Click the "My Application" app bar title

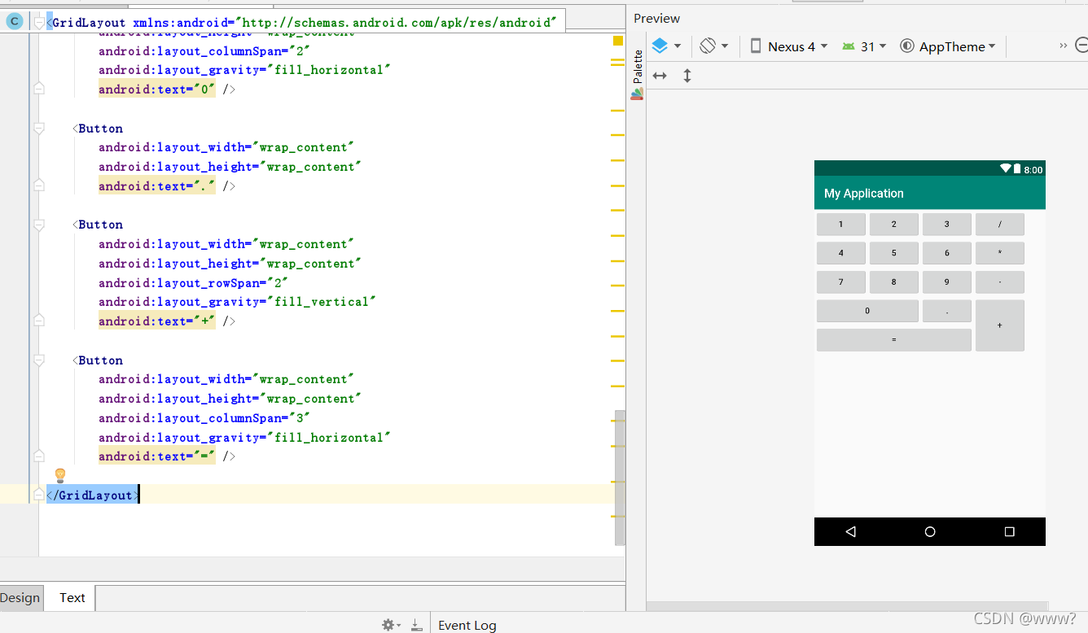[x=864, y=194]
